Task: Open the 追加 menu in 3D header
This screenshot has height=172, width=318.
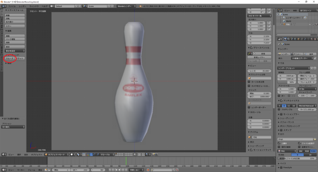Action: 26,155
